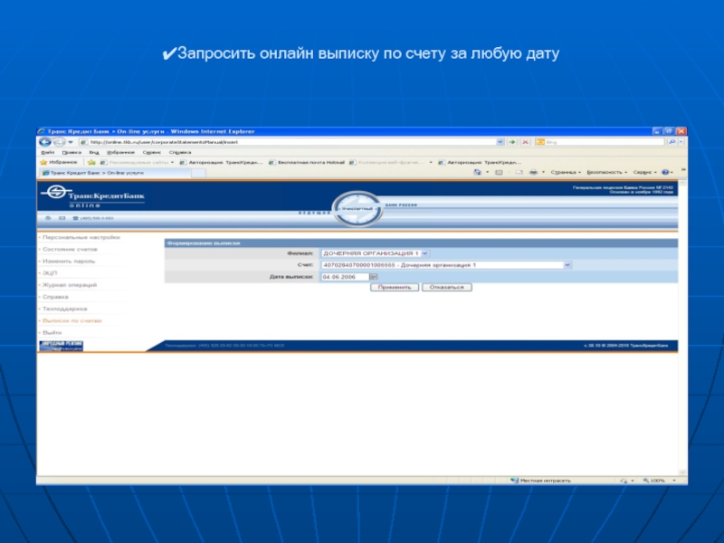Click the RSS feeds toolbar icon
The height and width of the screenshot is (543, 724).
tap(499, 172)
